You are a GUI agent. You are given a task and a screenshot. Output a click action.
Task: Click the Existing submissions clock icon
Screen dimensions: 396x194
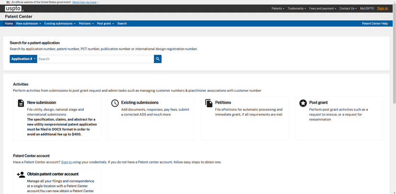coord(115,103)
